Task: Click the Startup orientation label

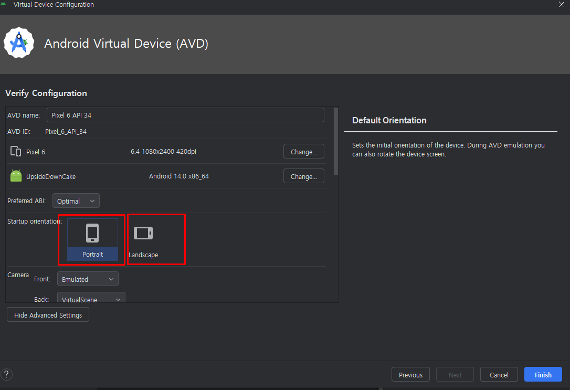Action: coord(34,222)
